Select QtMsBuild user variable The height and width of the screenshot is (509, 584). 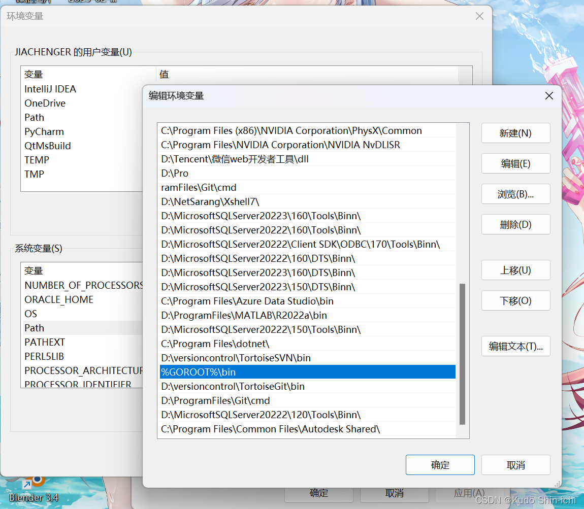pos(47,146)
